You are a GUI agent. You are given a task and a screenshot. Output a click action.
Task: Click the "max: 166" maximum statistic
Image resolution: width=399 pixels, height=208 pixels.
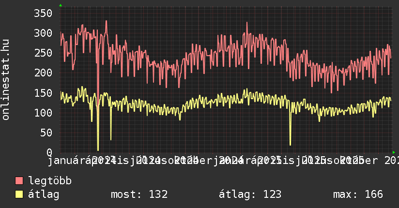point(358,194)
